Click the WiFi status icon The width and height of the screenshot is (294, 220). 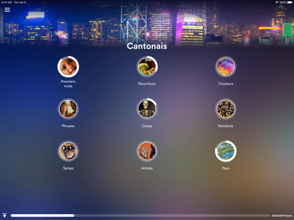point(277,2)
